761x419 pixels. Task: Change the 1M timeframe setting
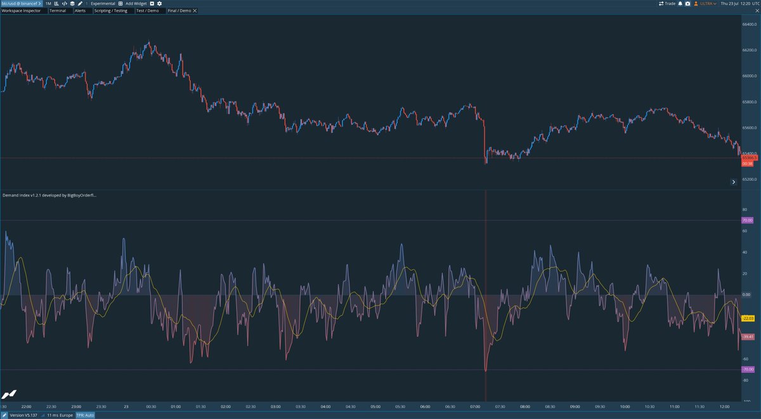tap(48, 3)
